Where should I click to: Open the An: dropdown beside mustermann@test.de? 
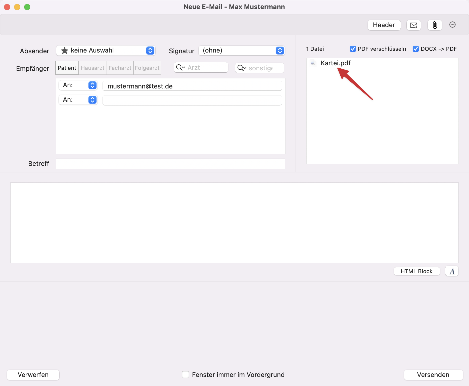coord(78,85)
